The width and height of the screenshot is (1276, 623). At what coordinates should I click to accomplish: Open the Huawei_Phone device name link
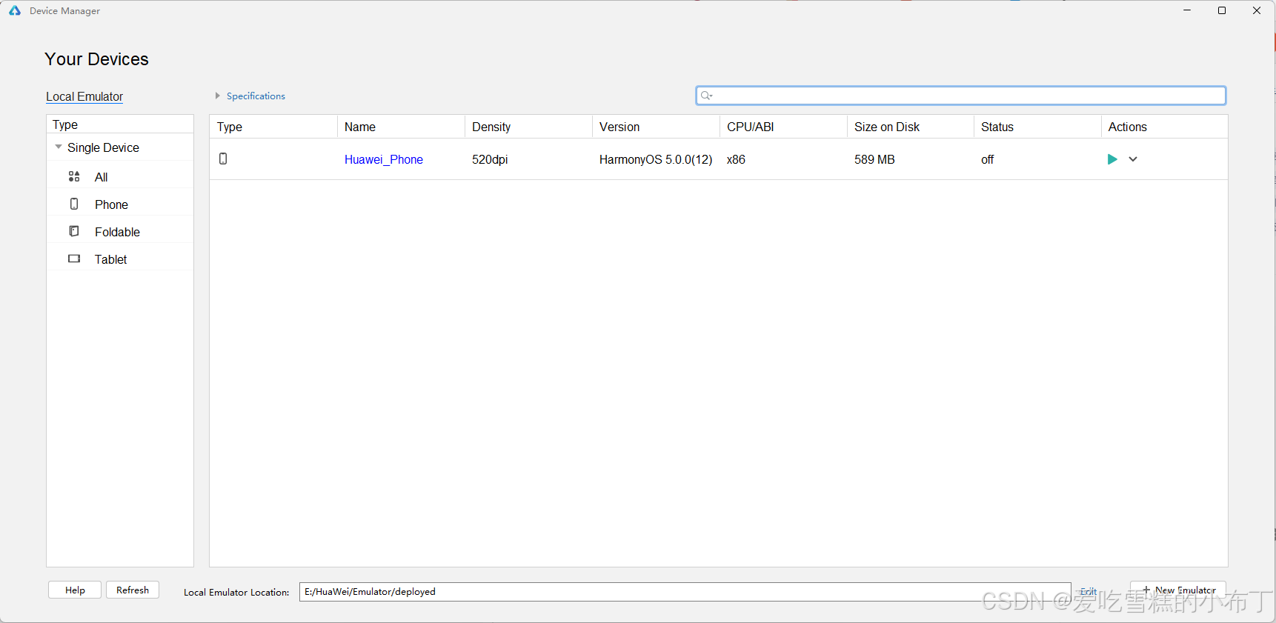point(384,159)
